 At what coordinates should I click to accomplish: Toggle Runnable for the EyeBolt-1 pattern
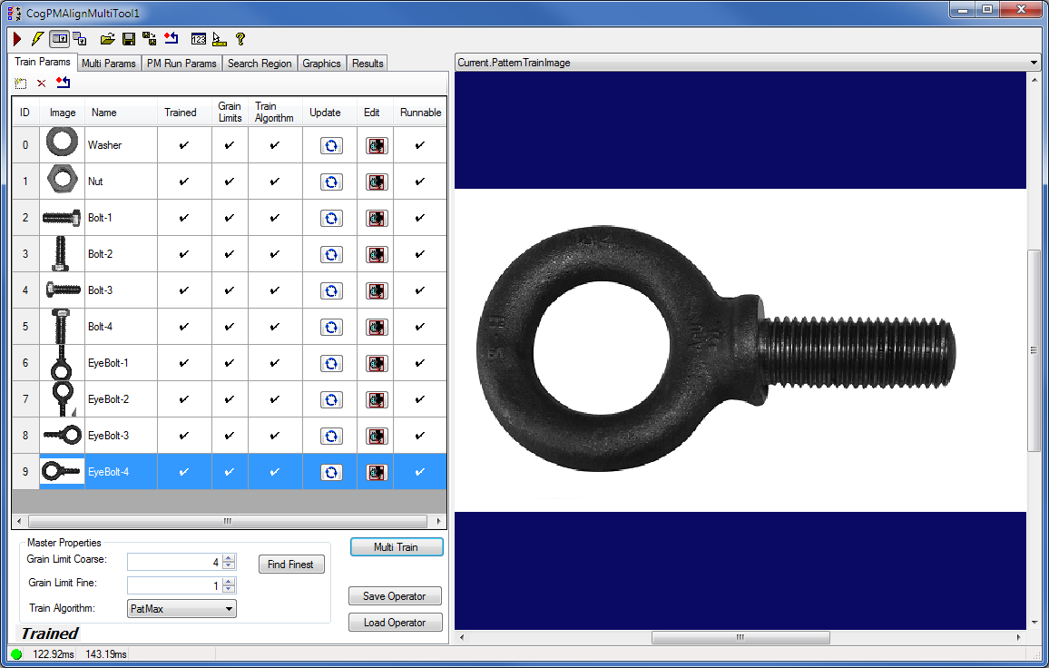[x=419, y=363]
